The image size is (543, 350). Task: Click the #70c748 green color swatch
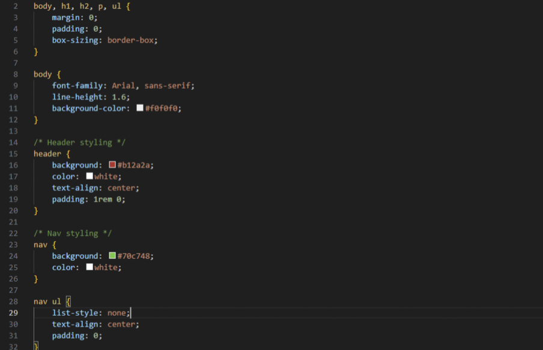112,255
